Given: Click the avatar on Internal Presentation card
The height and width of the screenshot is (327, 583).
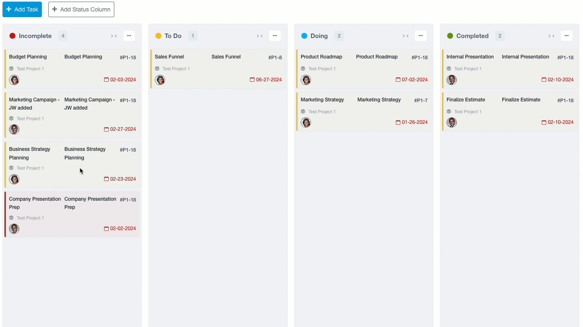Looking at the screenshot, I should 451,80.
